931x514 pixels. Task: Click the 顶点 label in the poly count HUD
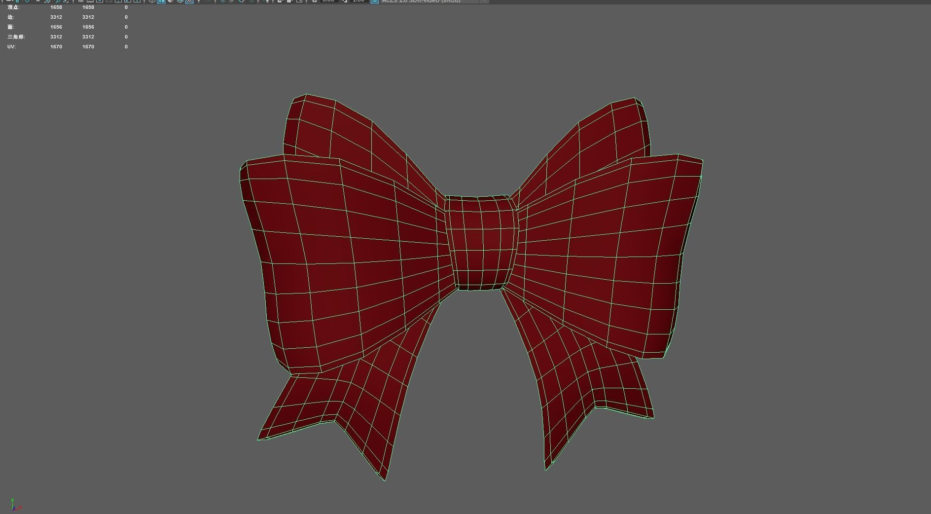[13, 7]
